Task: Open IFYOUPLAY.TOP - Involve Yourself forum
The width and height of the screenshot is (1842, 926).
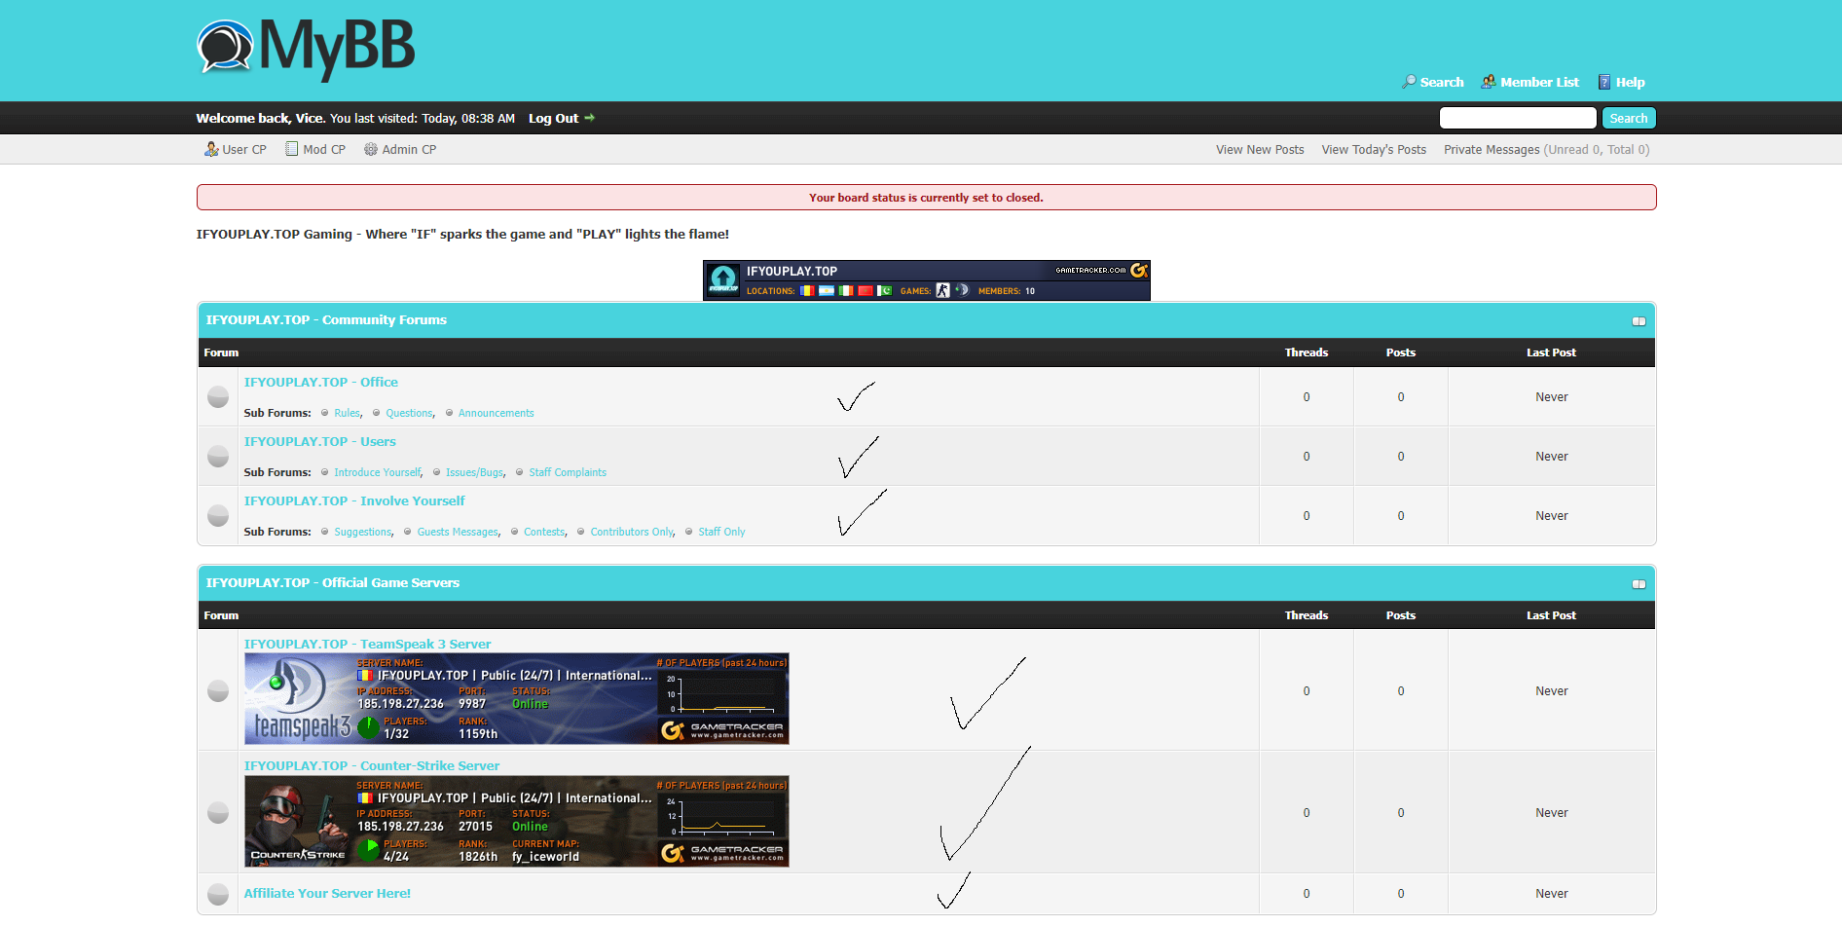Action: pyautogui.click(x=354, y=501)
